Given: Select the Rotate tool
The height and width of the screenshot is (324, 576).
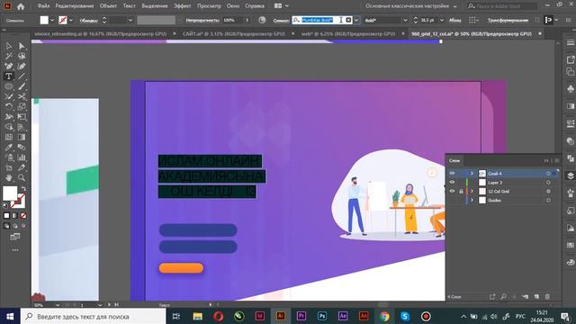Looking at the screenshot, I should pos(9,107).
